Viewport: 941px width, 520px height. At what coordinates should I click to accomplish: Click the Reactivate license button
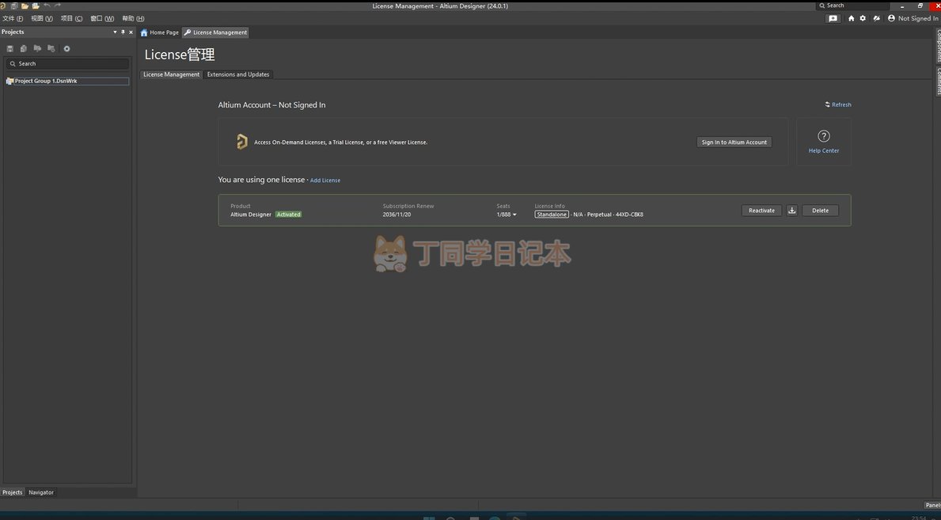[x=761, y=211]
